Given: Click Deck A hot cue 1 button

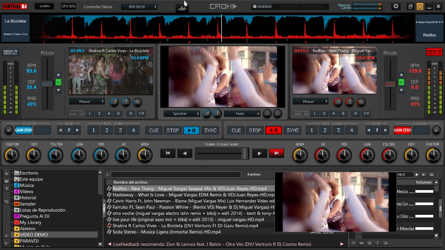Looking at the screenshot, I should click(93, 130).
